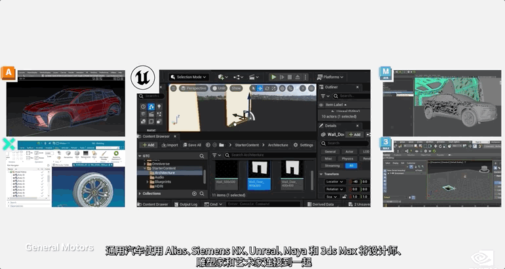Click the folder icon in Content Browser path

click(222, 145)
